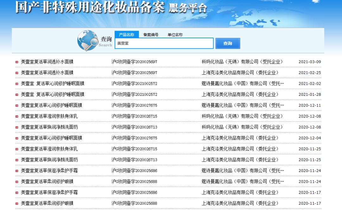Viewport: 342px width, 210px height.
Task: Click record number 沪G妆网备字2021002572 dated 2021-01-28
Action: pyautogui.click(x=134, y=95)
